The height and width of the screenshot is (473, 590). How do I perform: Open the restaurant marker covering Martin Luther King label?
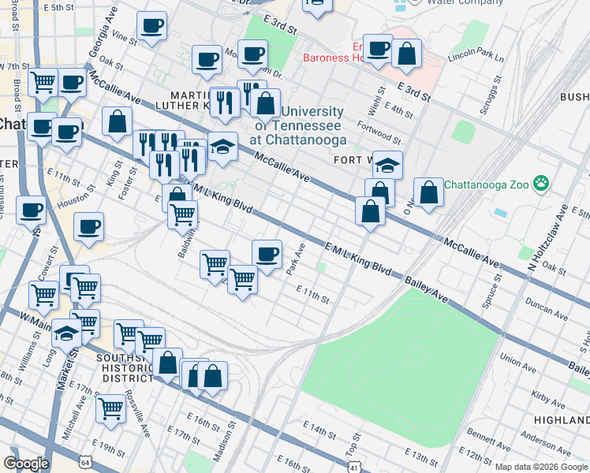click(x=224, y=104)
